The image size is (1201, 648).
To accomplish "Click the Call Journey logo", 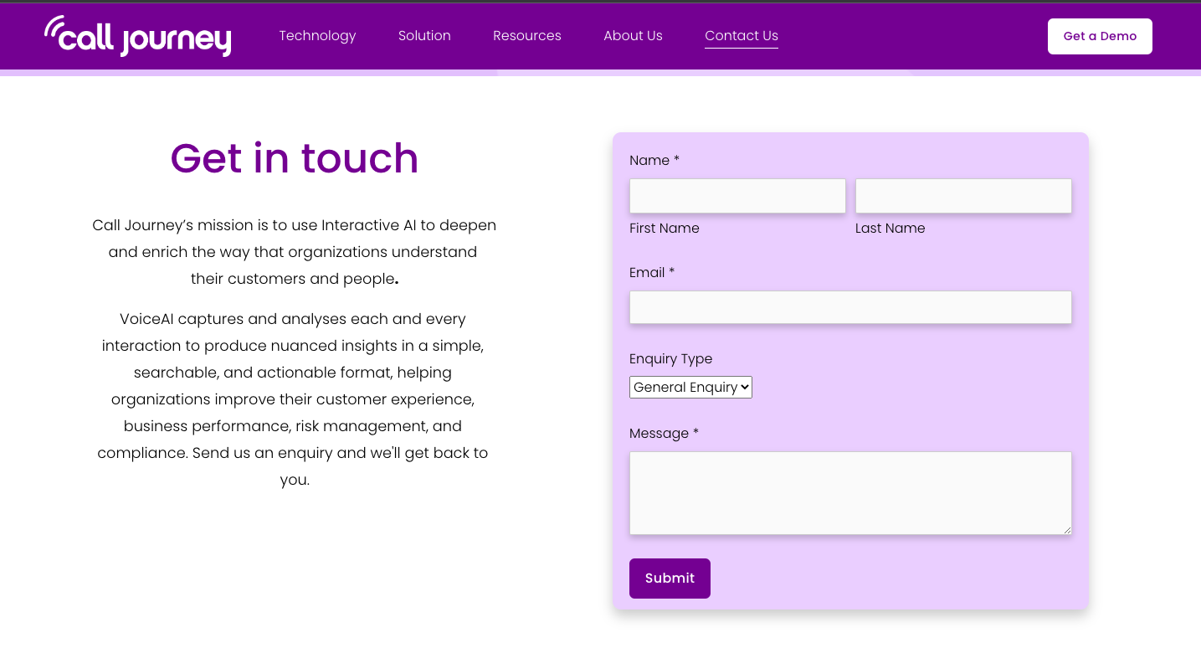I will pos(138,36).
